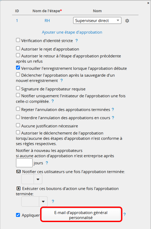Open the Superviseur direct dropdown
This screenshot has height=229, width=151.
tap(97, 20)
